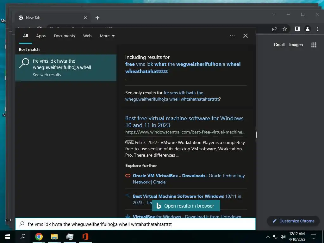Expand the More filter dropdown

[x=107, y=36]
